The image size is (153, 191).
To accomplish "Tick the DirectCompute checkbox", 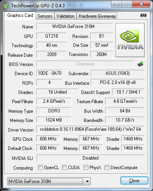I will [107, 167].
